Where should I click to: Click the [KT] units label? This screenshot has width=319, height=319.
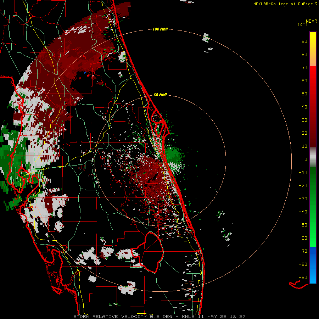point(303,24)
